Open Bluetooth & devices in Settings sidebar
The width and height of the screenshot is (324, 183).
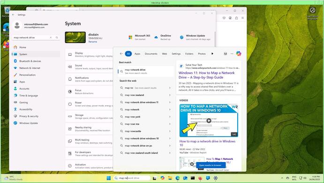36,61
